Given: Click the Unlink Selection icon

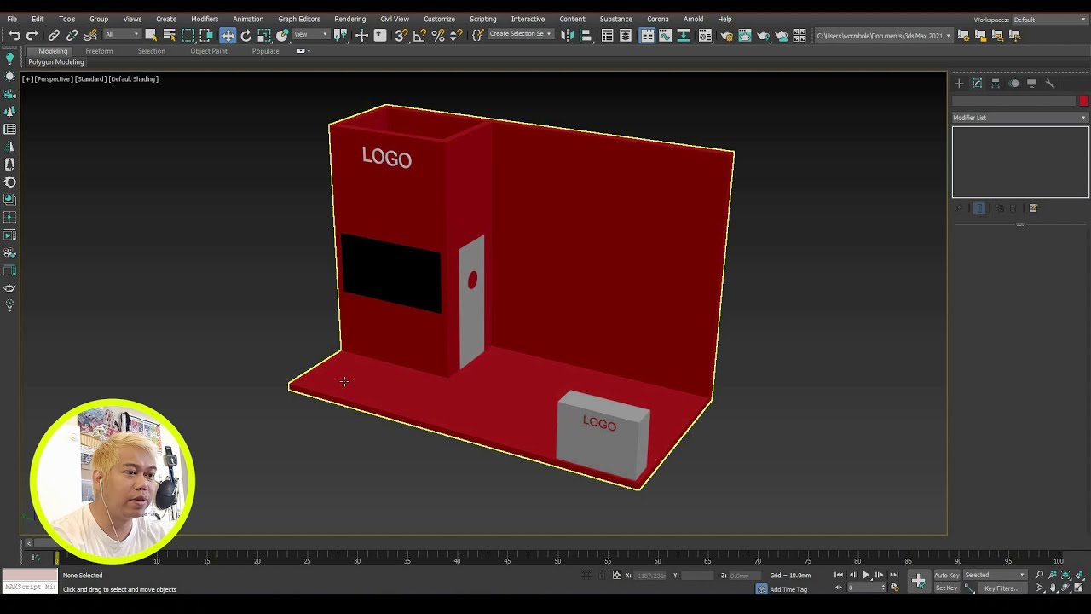Looking at the screenshot, I should point(72,35).
